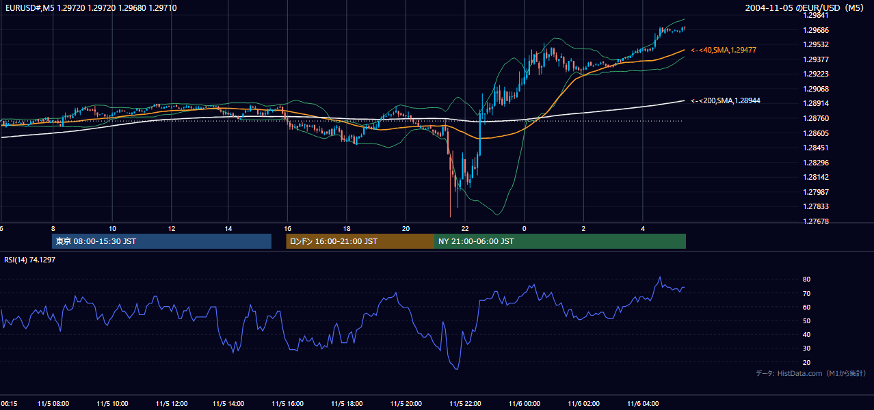Screen dimensions: 874x410
Task: Click RSI axis level 70
Action: [x=807, y=293]
